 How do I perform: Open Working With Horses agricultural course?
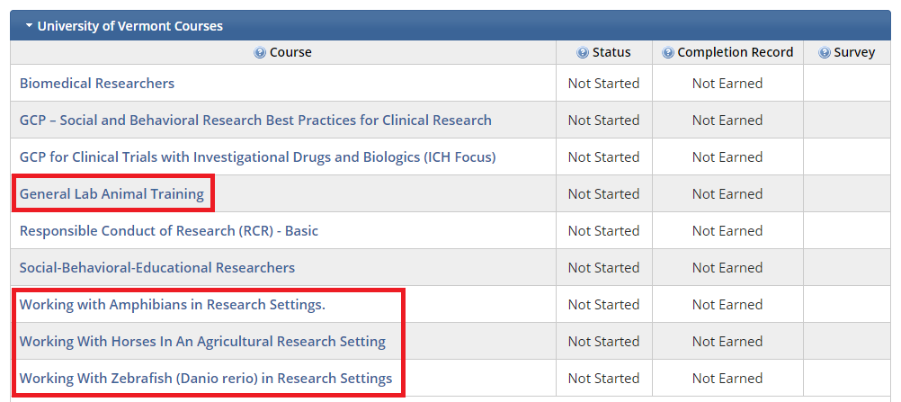[203, 341]
